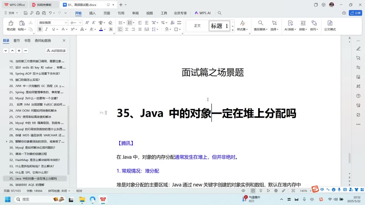Click the Share (分享) button
Screen dimensions: 365x205
355,13
